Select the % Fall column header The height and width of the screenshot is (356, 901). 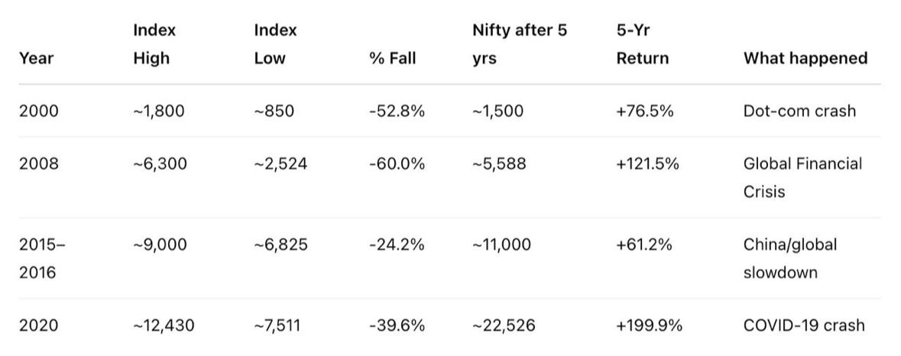tap(392, 58)
